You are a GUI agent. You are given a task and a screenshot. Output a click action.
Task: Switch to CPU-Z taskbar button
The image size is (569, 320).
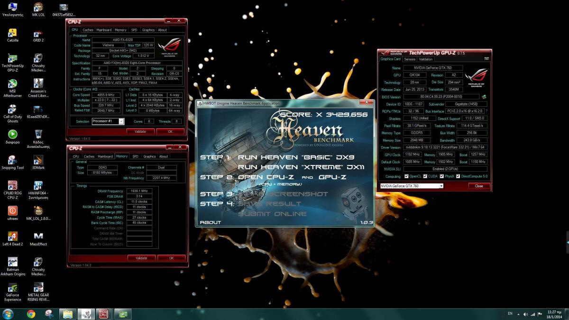(x=104, y=314)
